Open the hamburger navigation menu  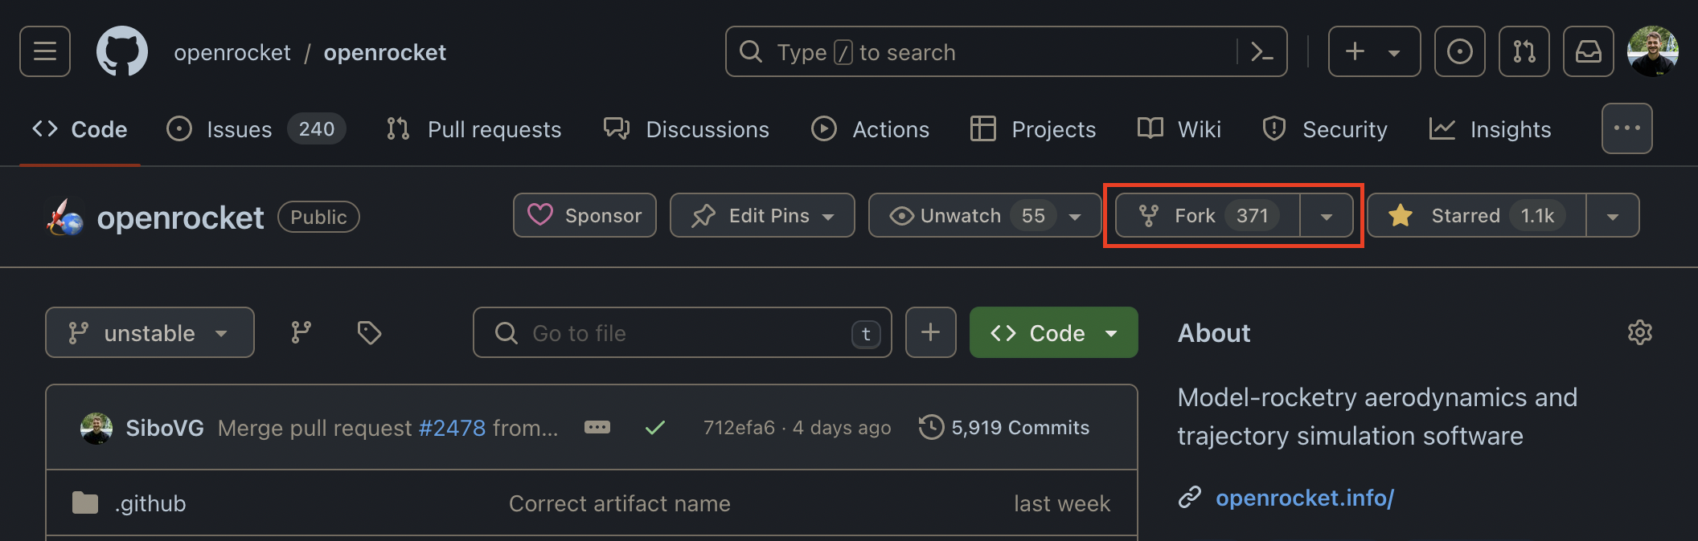coord(45,52)
